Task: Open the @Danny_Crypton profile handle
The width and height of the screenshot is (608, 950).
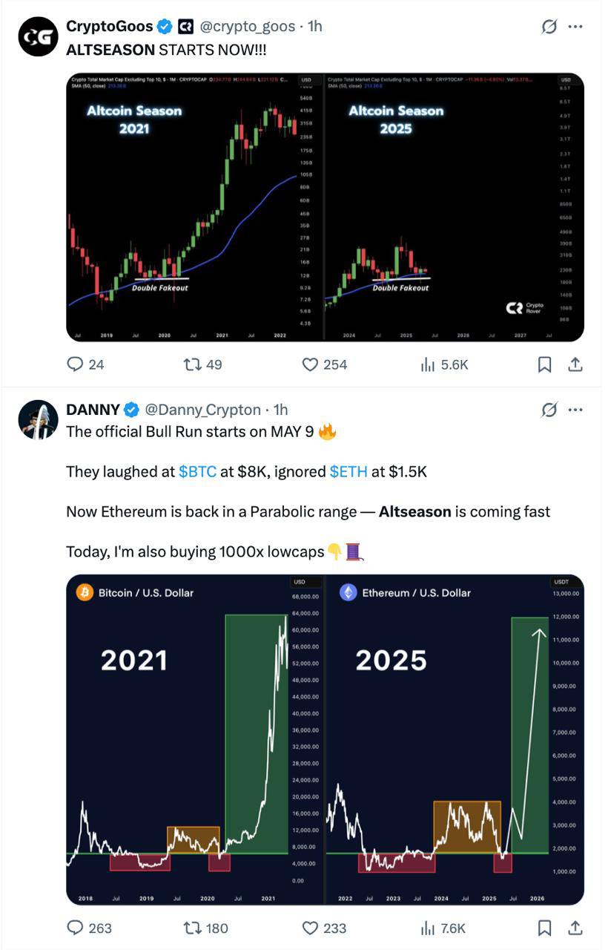Action: click(x=202, y=410)
